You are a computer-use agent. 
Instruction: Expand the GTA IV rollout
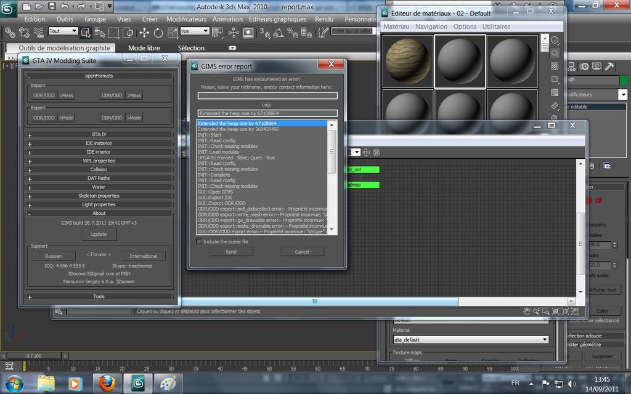click(99, 135)
